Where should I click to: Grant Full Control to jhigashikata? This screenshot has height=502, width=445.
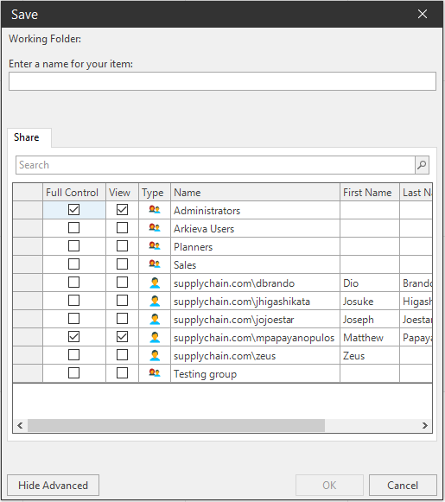(x=74, y=301)
